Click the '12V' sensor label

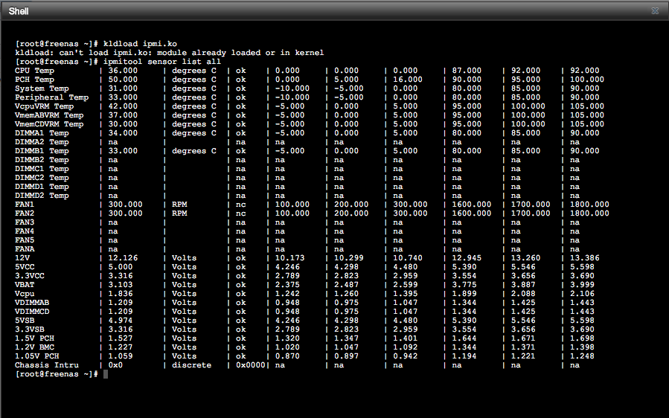click(x=22, y=259)
